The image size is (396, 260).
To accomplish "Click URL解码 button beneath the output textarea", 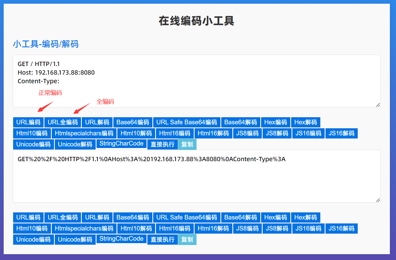I will tap(97, 217).
